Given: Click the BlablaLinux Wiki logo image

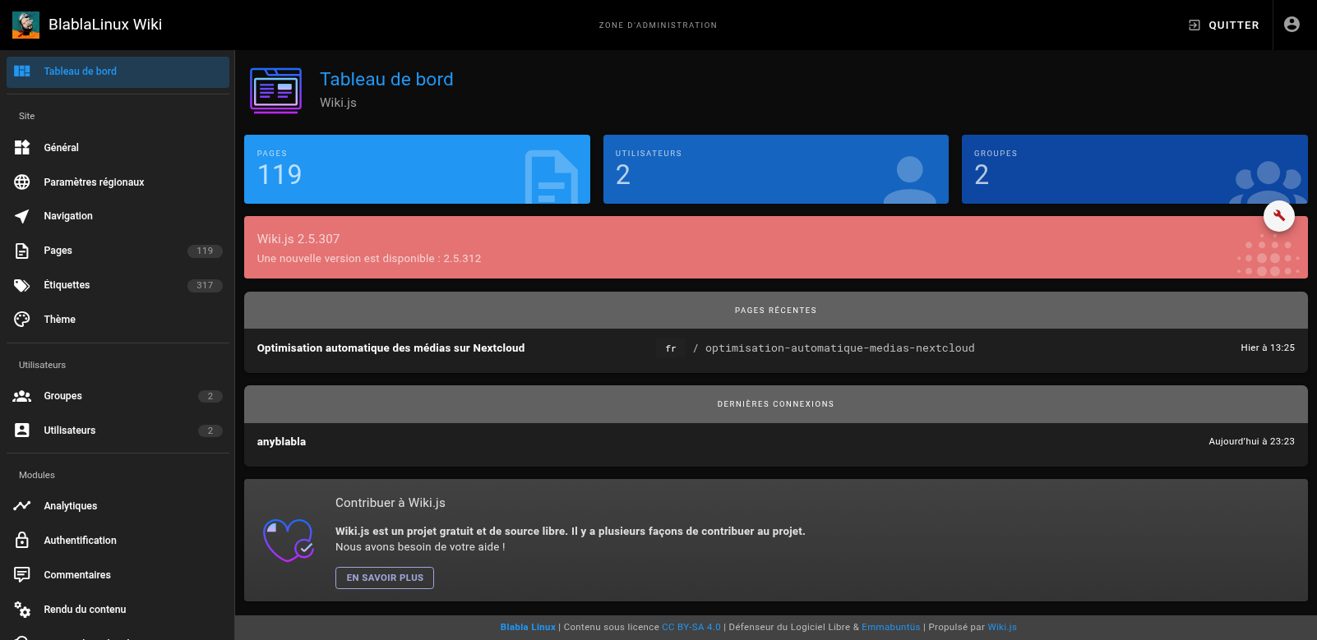Looking at the screenshot, I should pos(25,25).
